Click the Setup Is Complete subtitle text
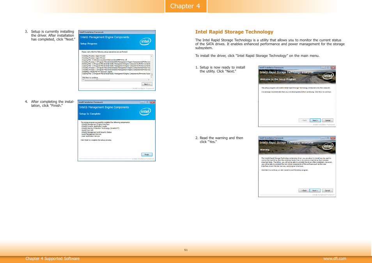 pos(90,114)
